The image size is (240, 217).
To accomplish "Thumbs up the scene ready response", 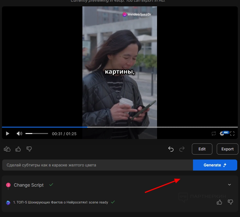I will point(219,202).
